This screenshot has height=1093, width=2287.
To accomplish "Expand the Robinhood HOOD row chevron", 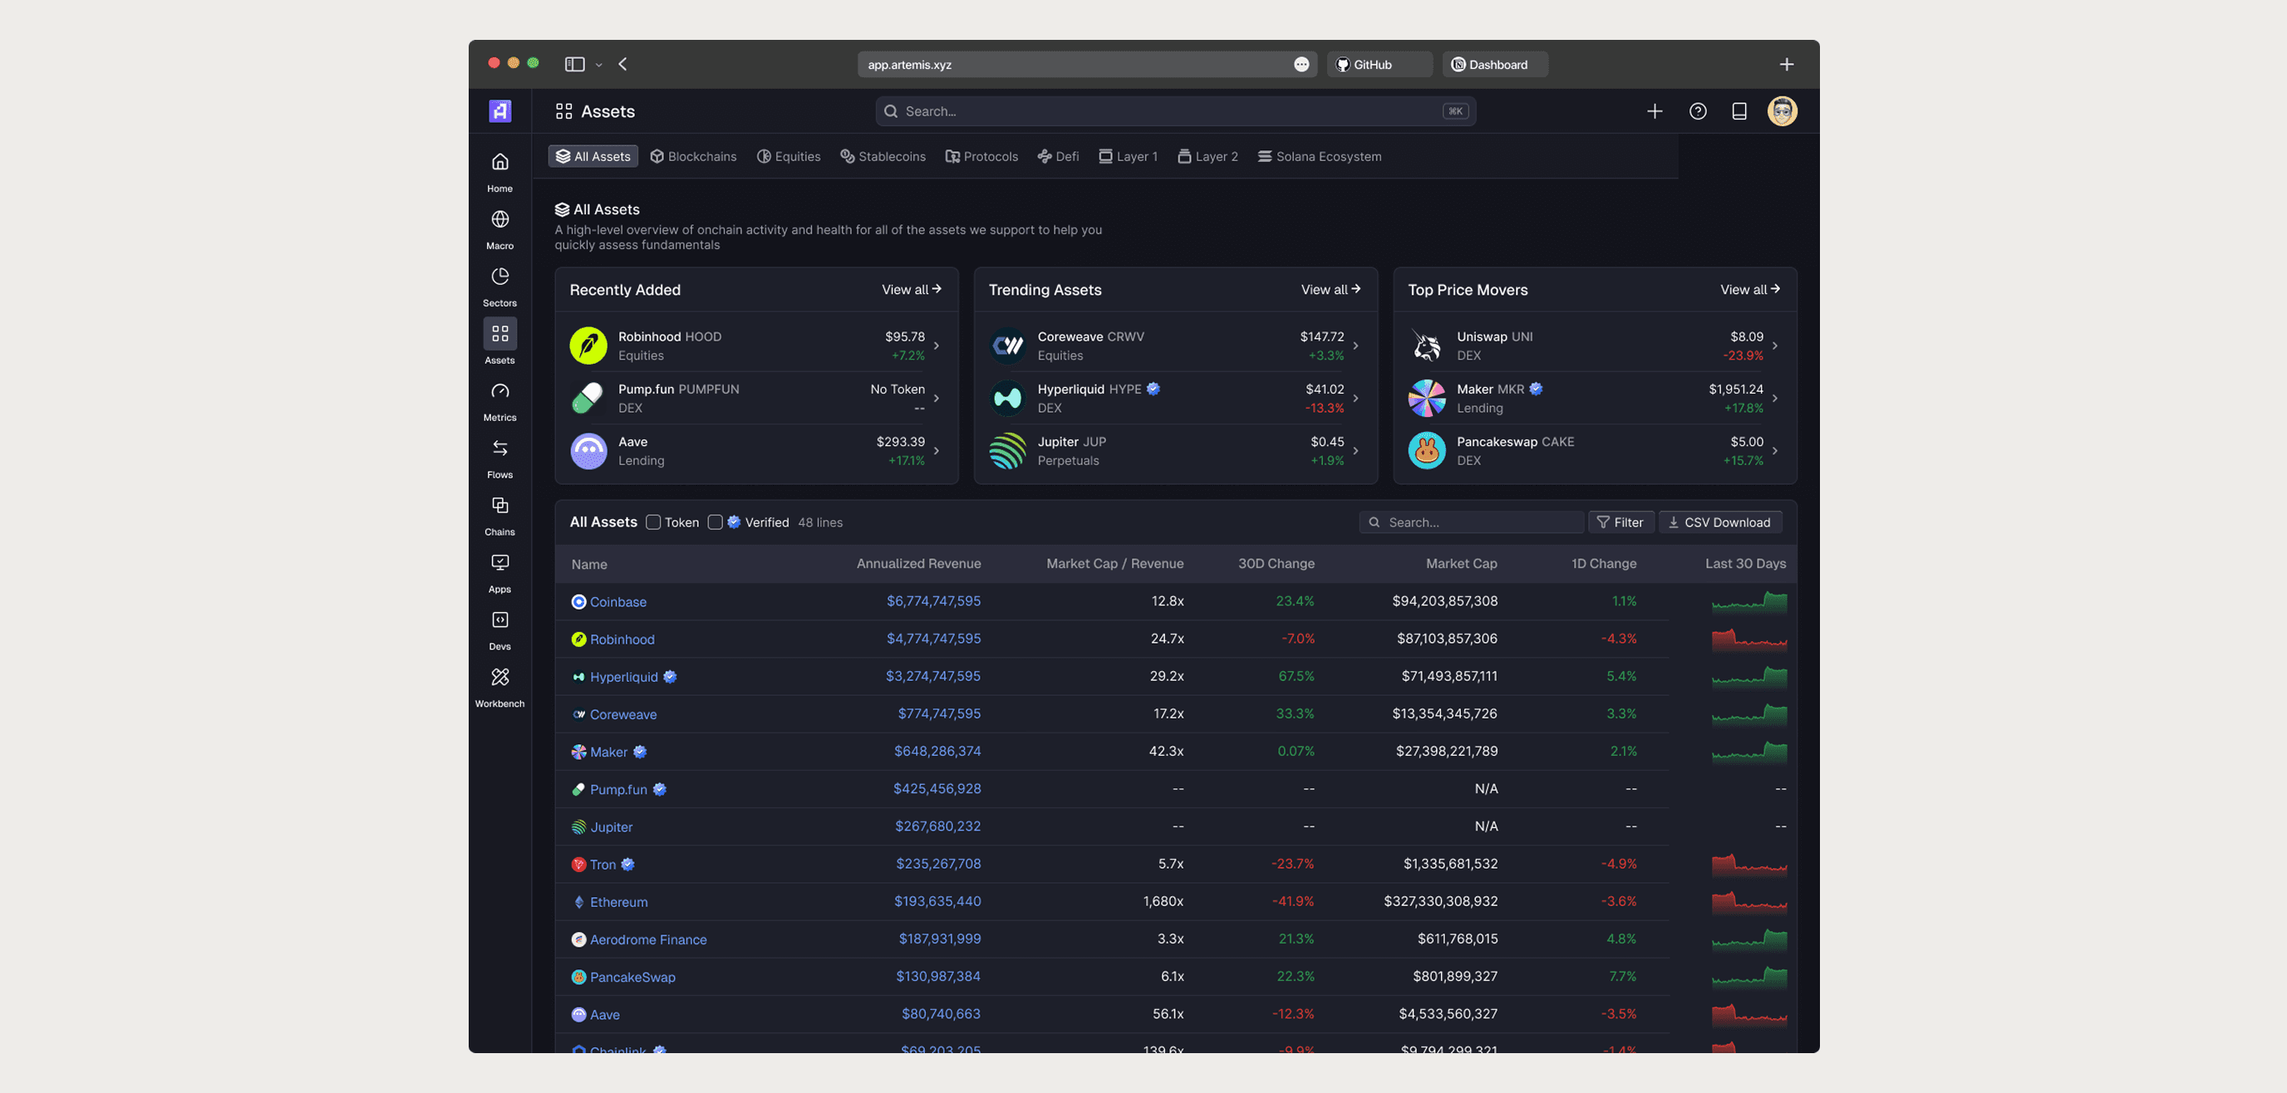I will click(x=936, y=346).
